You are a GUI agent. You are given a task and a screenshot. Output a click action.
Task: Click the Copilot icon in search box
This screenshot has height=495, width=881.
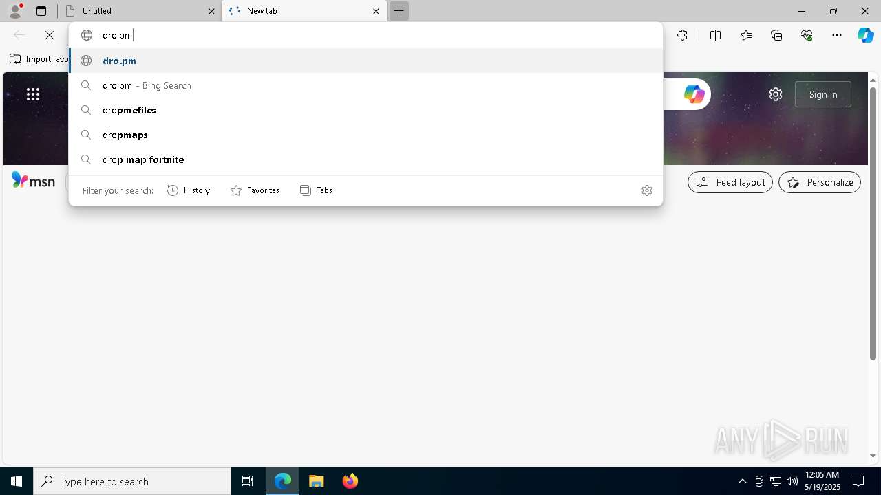tap(694, 94)
